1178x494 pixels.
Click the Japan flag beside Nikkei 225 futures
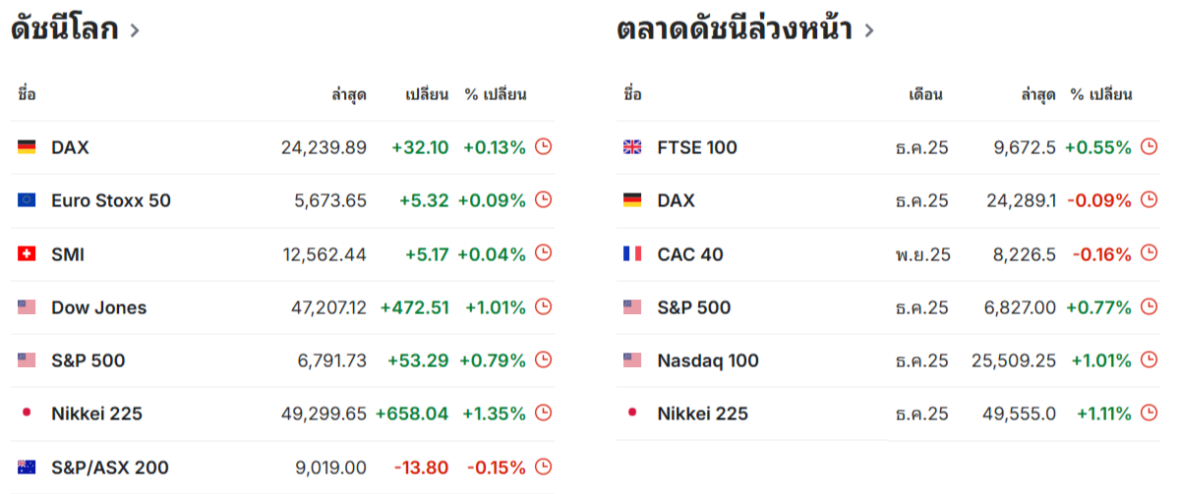(x=632, y=413)
